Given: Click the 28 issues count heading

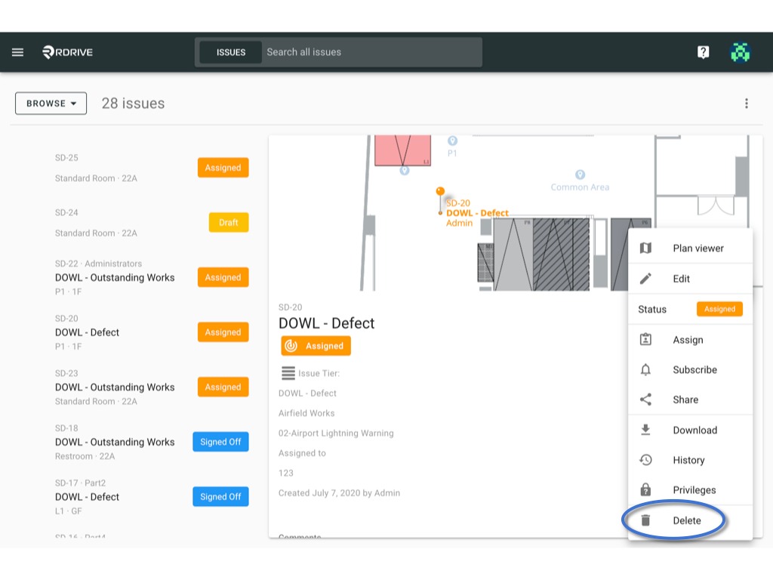Looking at the screenshot, I should (x=133, y=103).
